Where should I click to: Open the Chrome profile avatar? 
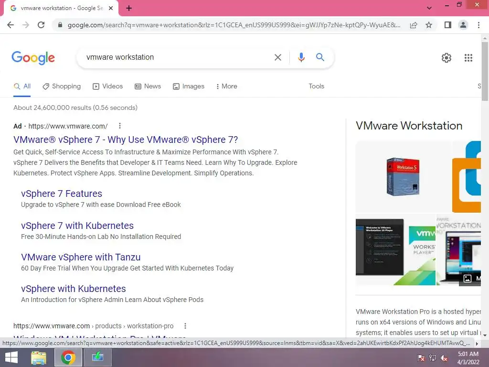click(x=463, y=25)
